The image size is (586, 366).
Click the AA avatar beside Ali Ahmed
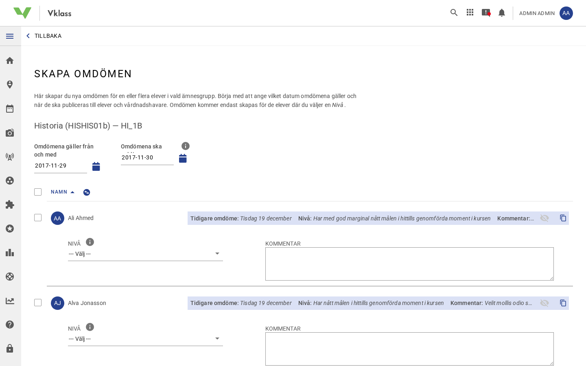[57, 218]
